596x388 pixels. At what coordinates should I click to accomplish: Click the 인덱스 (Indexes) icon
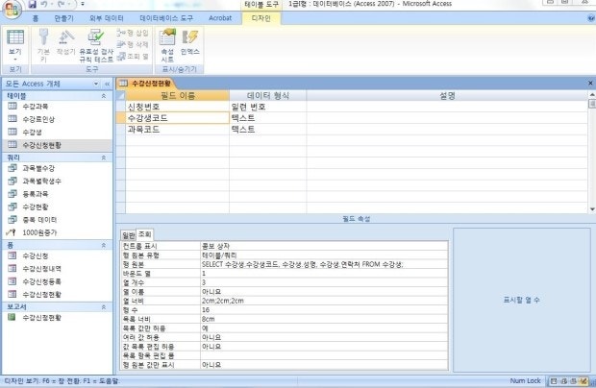point(189,42)
